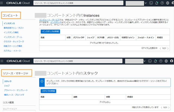Screen dimensions: 174x112
Task: Open hamburger menu in the top Oracle Cloud console
Action: coord(1,3)
